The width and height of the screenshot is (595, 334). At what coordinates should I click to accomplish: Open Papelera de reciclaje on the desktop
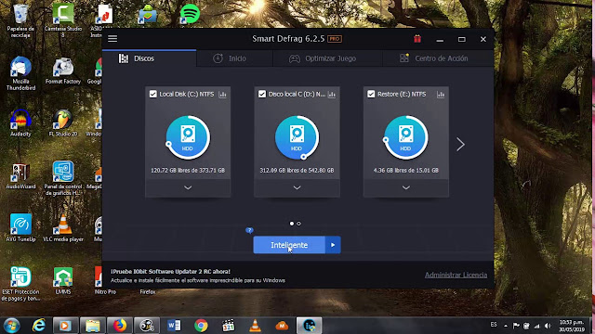point(20,19)
